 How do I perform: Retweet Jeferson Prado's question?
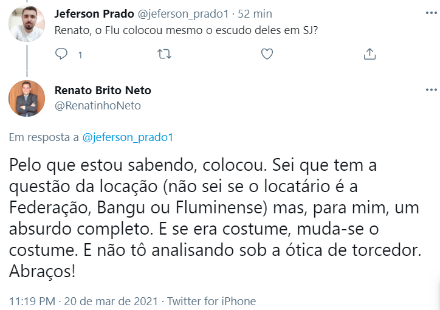tap(164, 54)
